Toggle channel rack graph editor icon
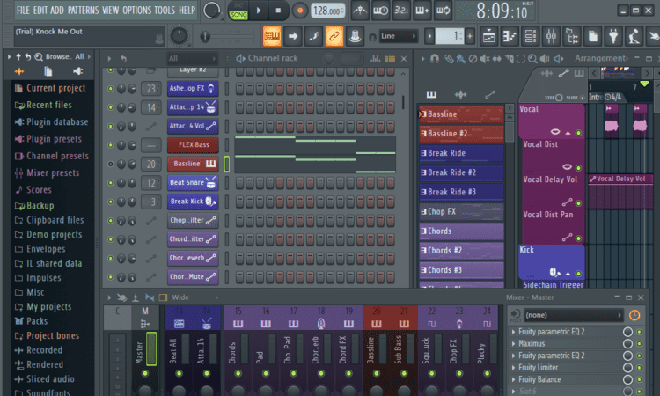The width and height of the screenshot is (660, 396). pyautogui.click(x=376, y=58)
